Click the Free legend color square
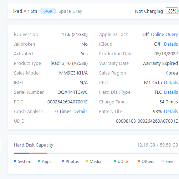Image resolution: width=179 pixels, height=179 pixels. [x=163, y=161]
